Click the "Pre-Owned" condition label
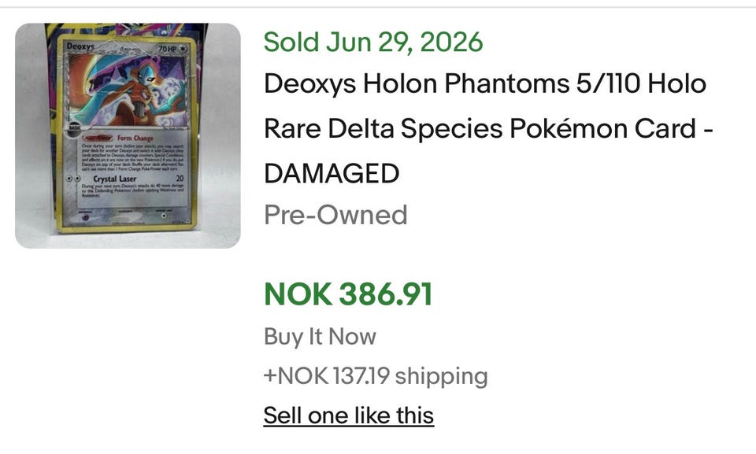 pos(335,215)
